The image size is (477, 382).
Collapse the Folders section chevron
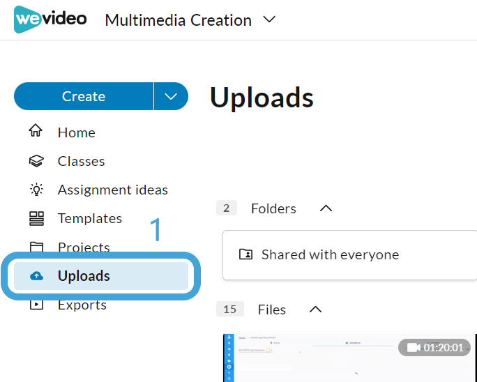(x=326, y=208)
